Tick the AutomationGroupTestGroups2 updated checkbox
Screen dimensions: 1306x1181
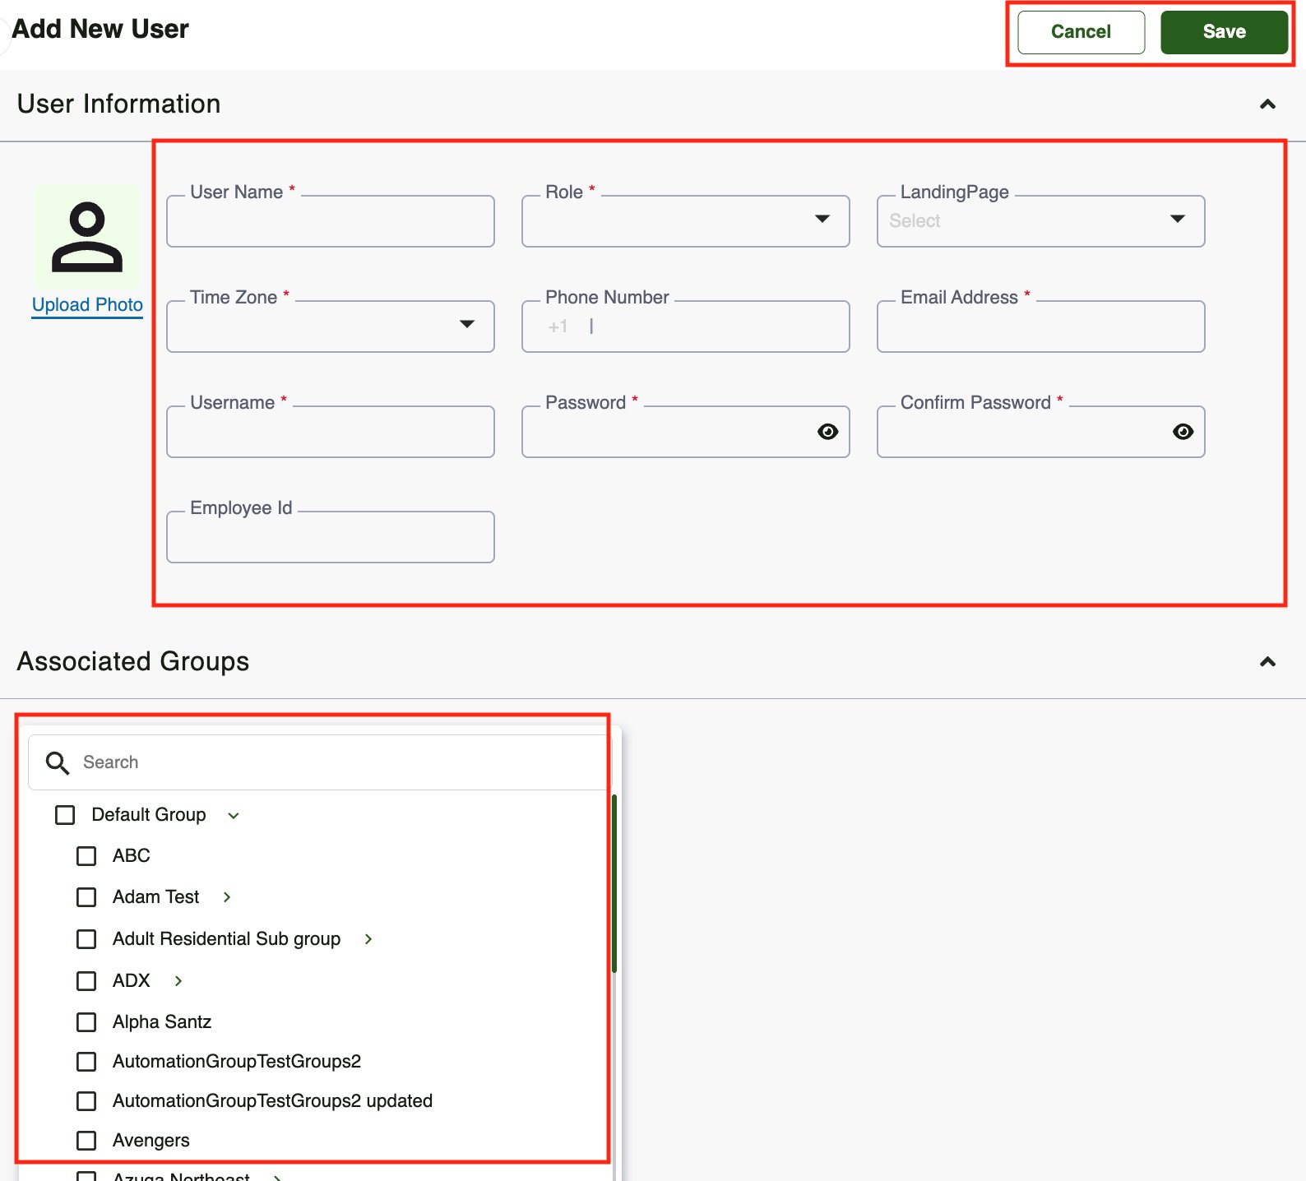tap(86, 1101)
